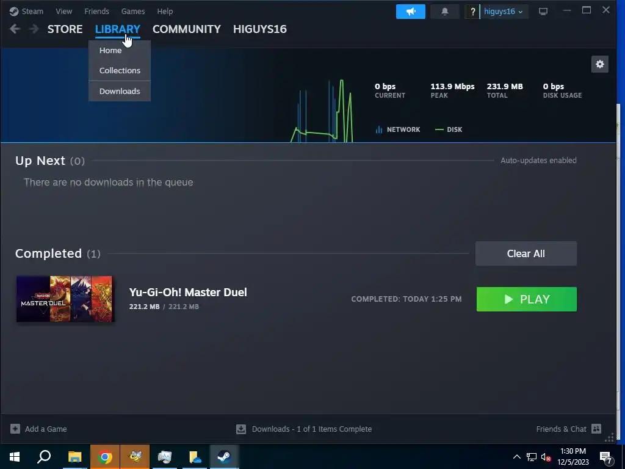Open the Windows Start menu
The height and width of the screenshot is (469, 625).
coord(15,457)
